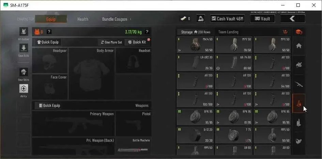Image resolution: width=322 pixels, height=159 pixels.
Task: Select the Pri. Weapon (Back) slot
Action: coord(73,146)
